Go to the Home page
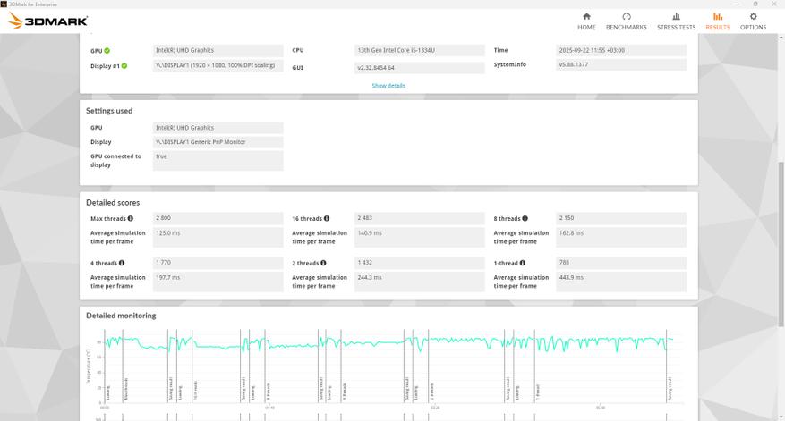The height and width of the screenshot is (421, 785). coord(586,21)
